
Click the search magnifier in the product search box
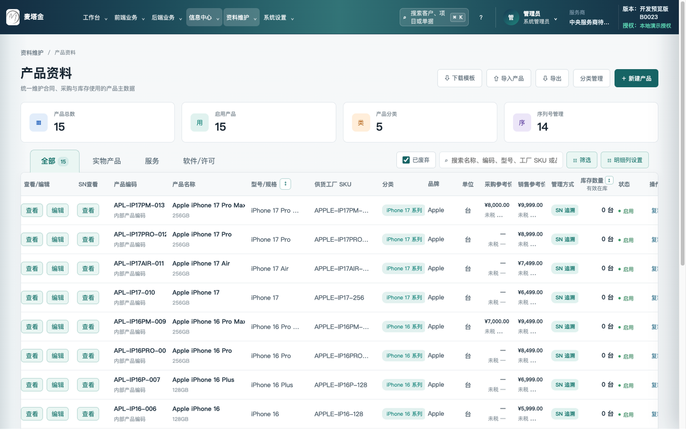point(446,160)
